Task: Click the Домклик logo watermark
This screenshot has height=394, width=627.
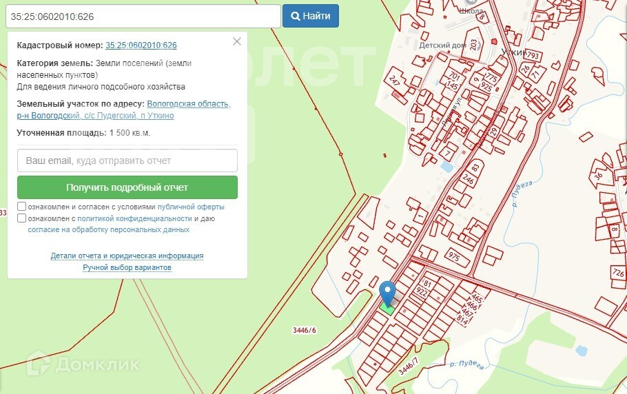Action: [x=83, y=364]
